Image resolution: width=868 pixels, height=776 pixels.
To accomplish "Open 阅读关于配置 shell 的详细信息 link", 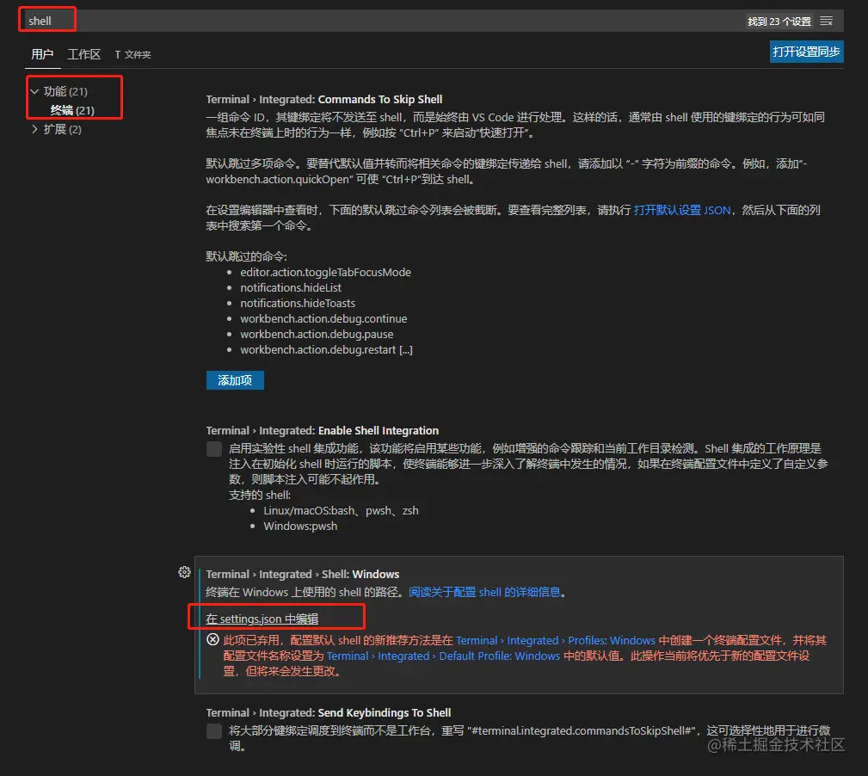I will (x=484, y=592).
